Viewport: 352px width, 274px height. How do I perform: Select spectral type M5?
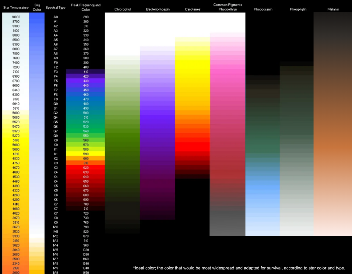(x=55, y=250)
